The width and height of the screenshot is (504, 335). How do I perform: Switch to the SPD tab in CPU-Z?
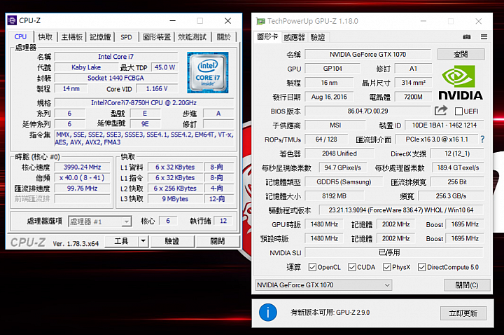coord(126,37)
